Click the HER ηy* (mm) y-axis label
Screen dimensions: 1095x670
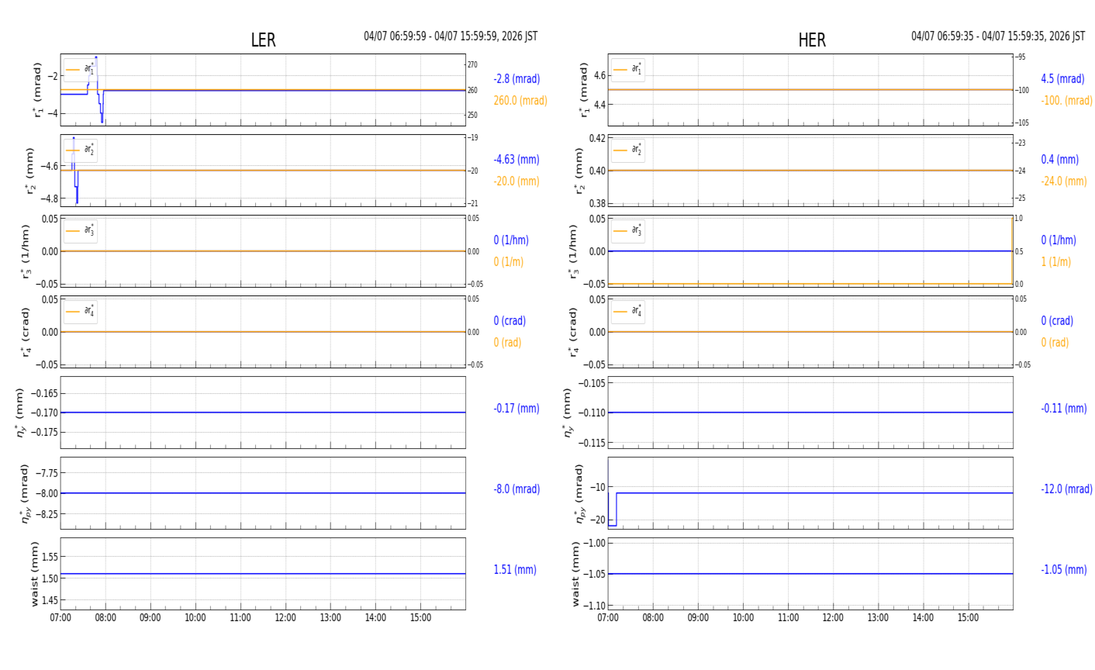pyautogui.click(x=568, y=413)
